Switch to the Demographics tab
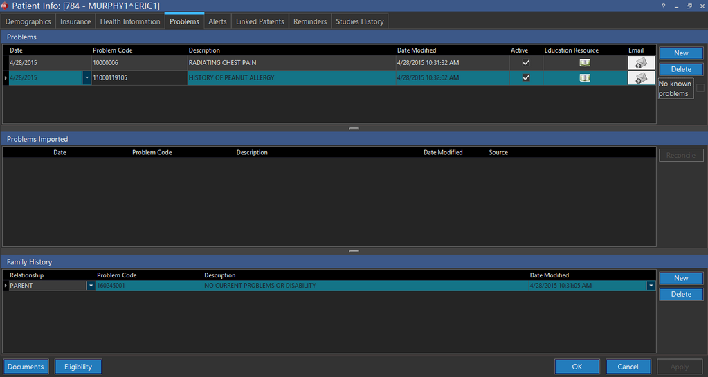Screen dimensions: 708x377 (28, 21)
